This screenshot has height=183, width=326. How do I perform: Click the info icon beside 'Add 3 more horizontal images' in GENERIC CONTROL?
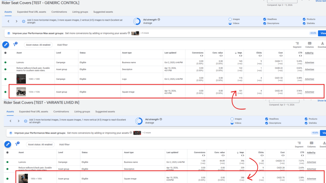click(24, 21)
